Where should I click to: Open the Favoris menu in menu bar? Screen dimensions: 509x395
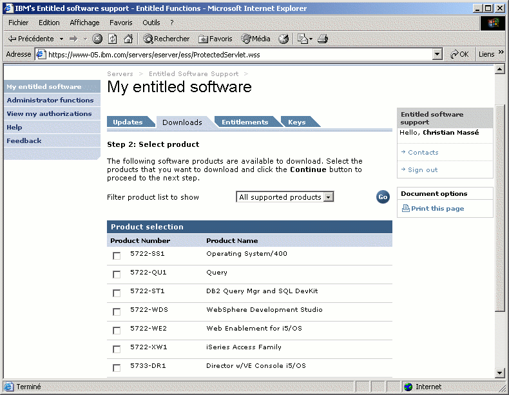tap(120, 23)
